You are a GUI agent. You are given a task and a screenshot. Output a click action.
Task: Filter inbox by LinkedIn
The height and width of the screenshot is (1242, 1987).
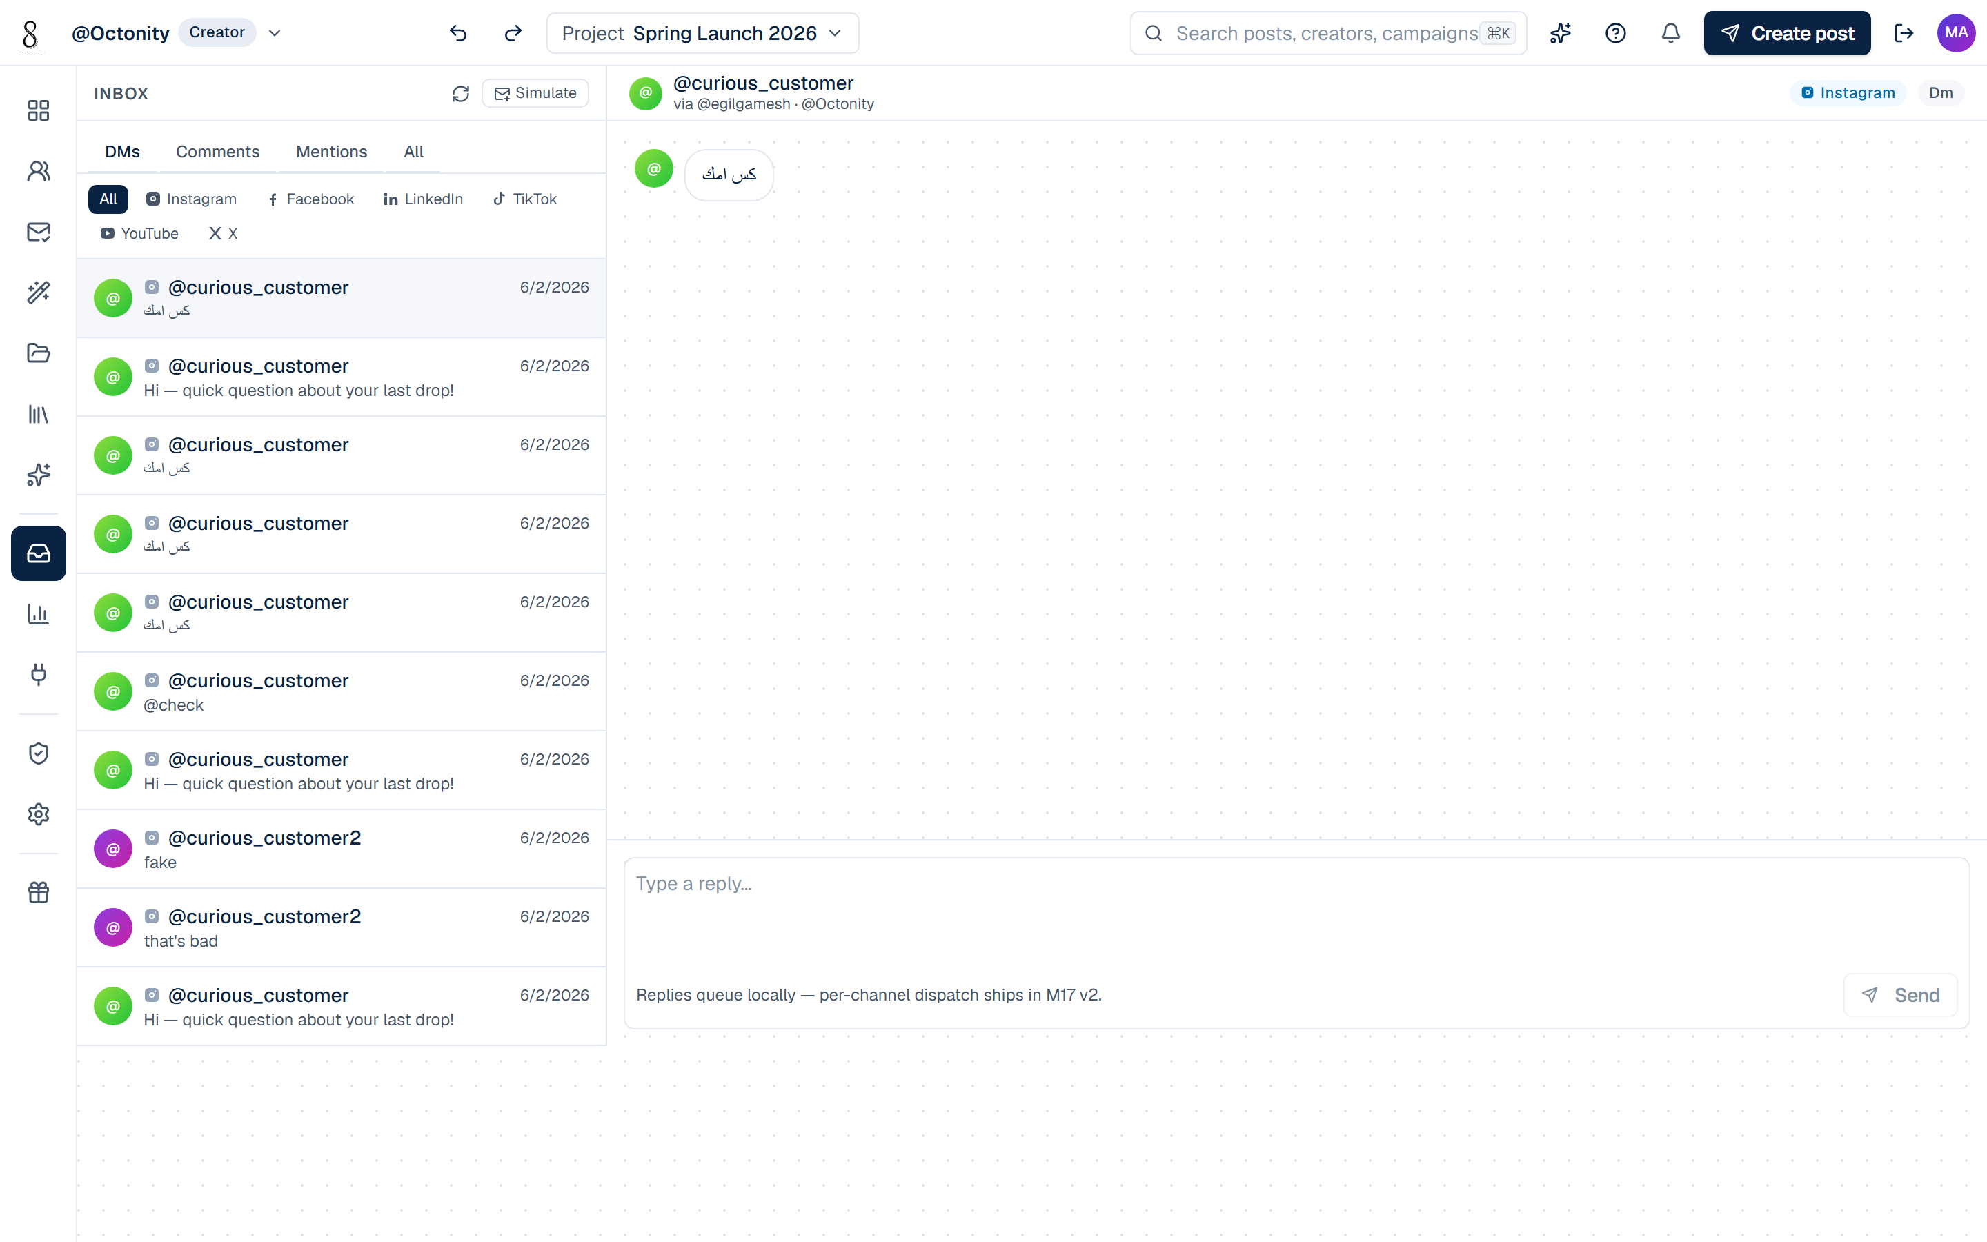424,199
